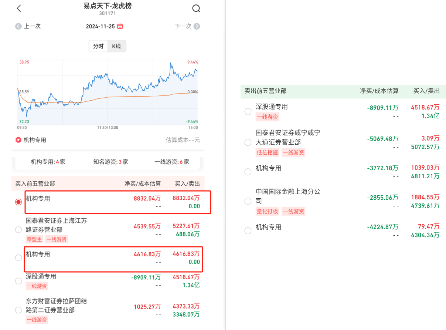
Task: Tap the back arrow icon
Action: pos(19,9)
